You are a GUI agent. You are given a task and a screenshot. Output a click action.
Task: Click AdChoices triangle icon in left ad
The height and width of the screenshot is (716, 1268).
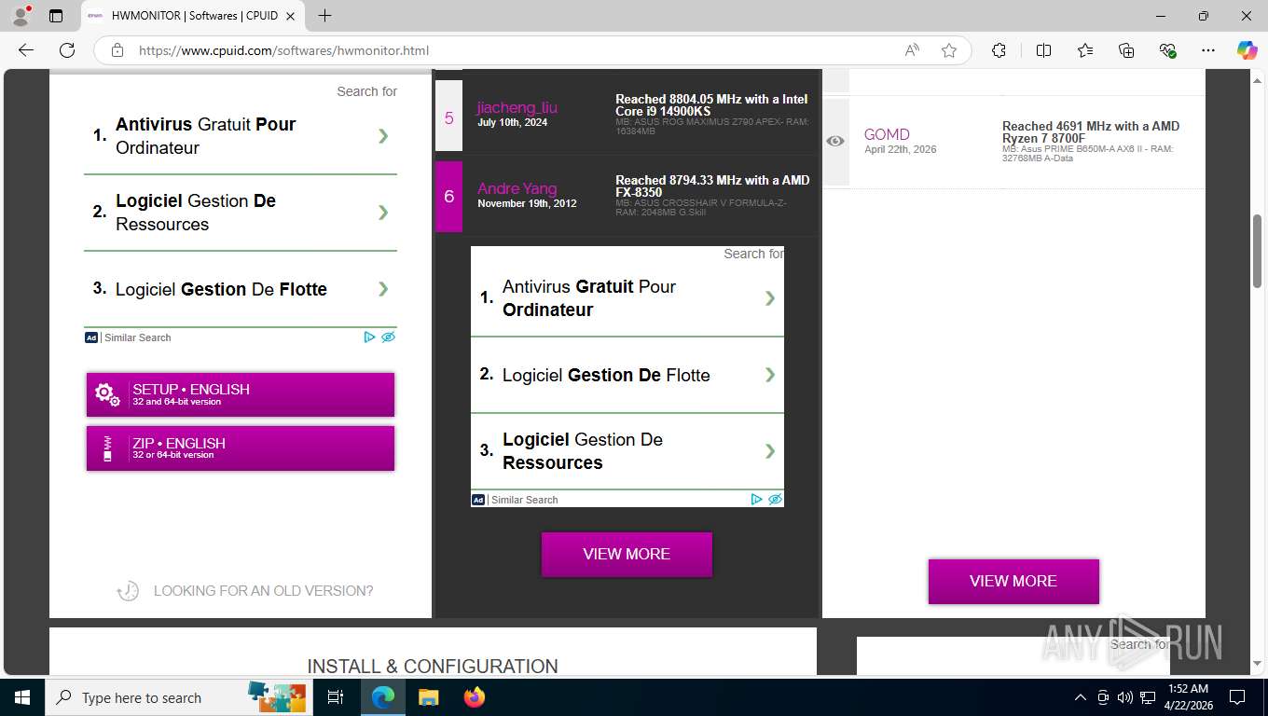[x=369, y=337]
